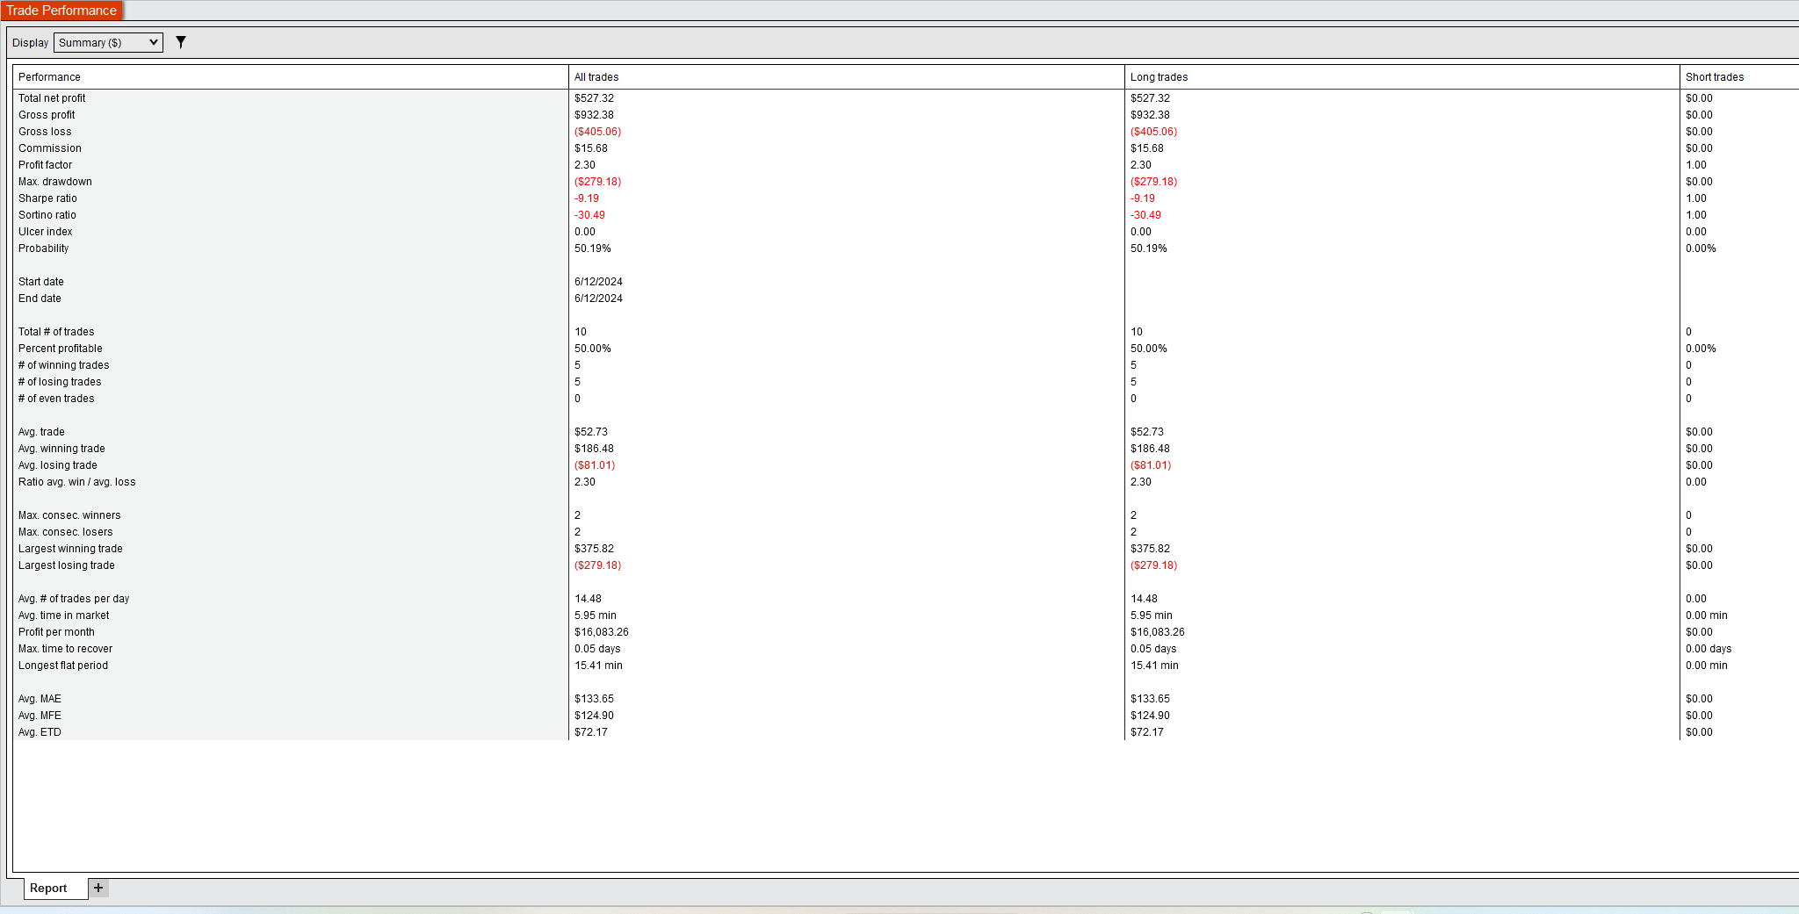Click the Performance column header
The width and height of the screenshot is (1799, 914).
[x=291, y=77]
